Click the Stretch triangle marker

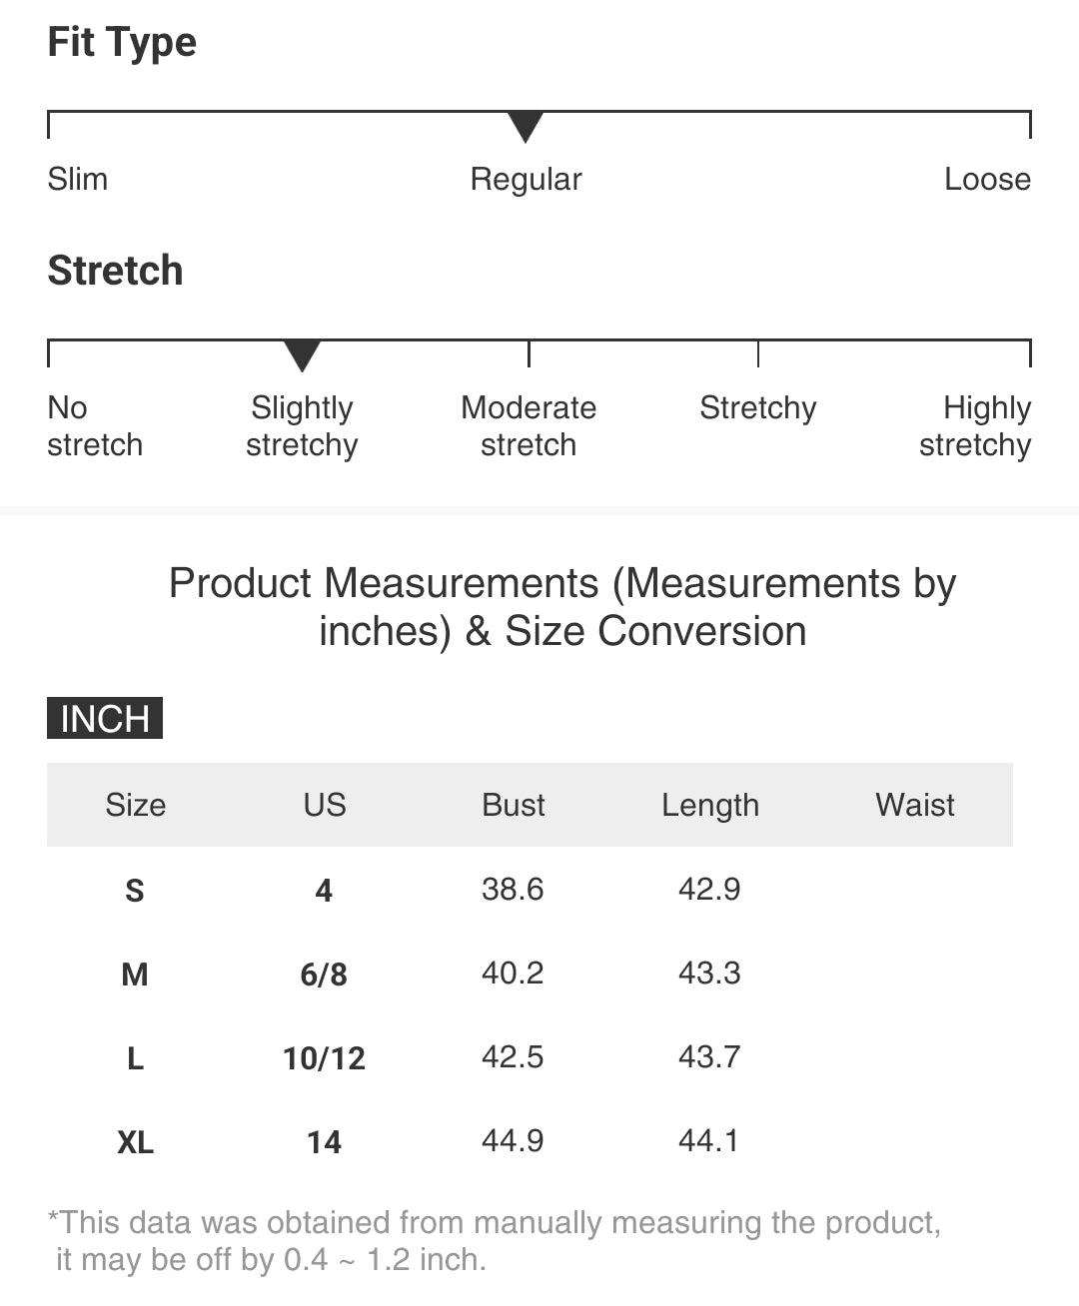click(302, 354)
